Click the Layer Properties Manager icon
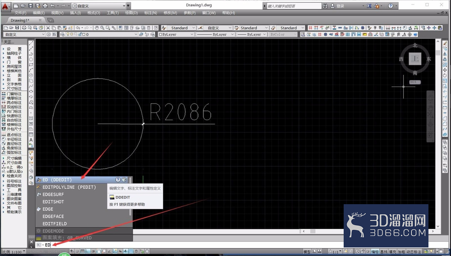 click(62, 34)
